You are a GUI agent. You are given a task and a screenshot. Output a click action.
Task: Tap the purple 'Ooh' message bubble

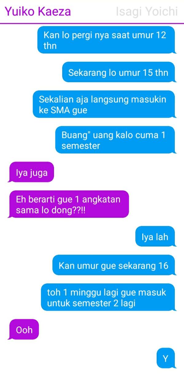(24, 330)
